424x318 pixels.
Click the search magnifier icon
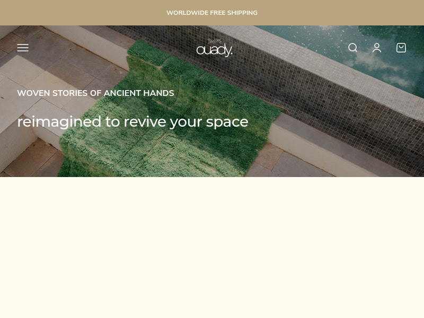coord(352,48)
